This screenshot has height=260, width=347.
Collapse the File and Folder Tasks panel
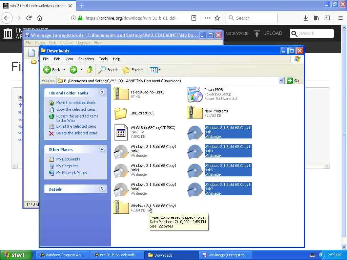102,92
